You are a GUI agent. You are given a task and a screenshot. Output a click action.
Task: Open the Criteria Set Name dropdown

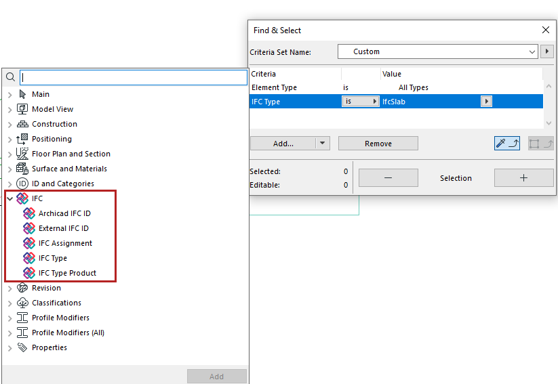click(x=437, y=51)
